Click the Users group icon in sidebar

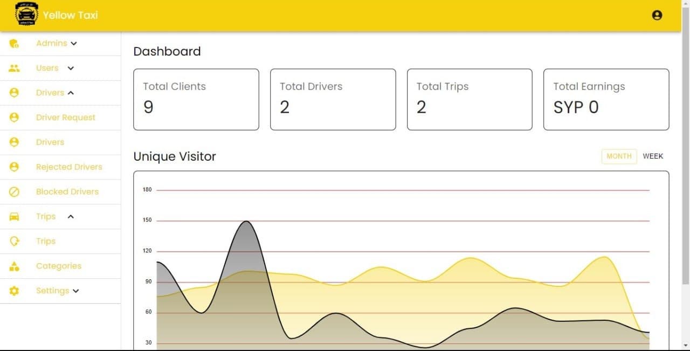[14, 68]
